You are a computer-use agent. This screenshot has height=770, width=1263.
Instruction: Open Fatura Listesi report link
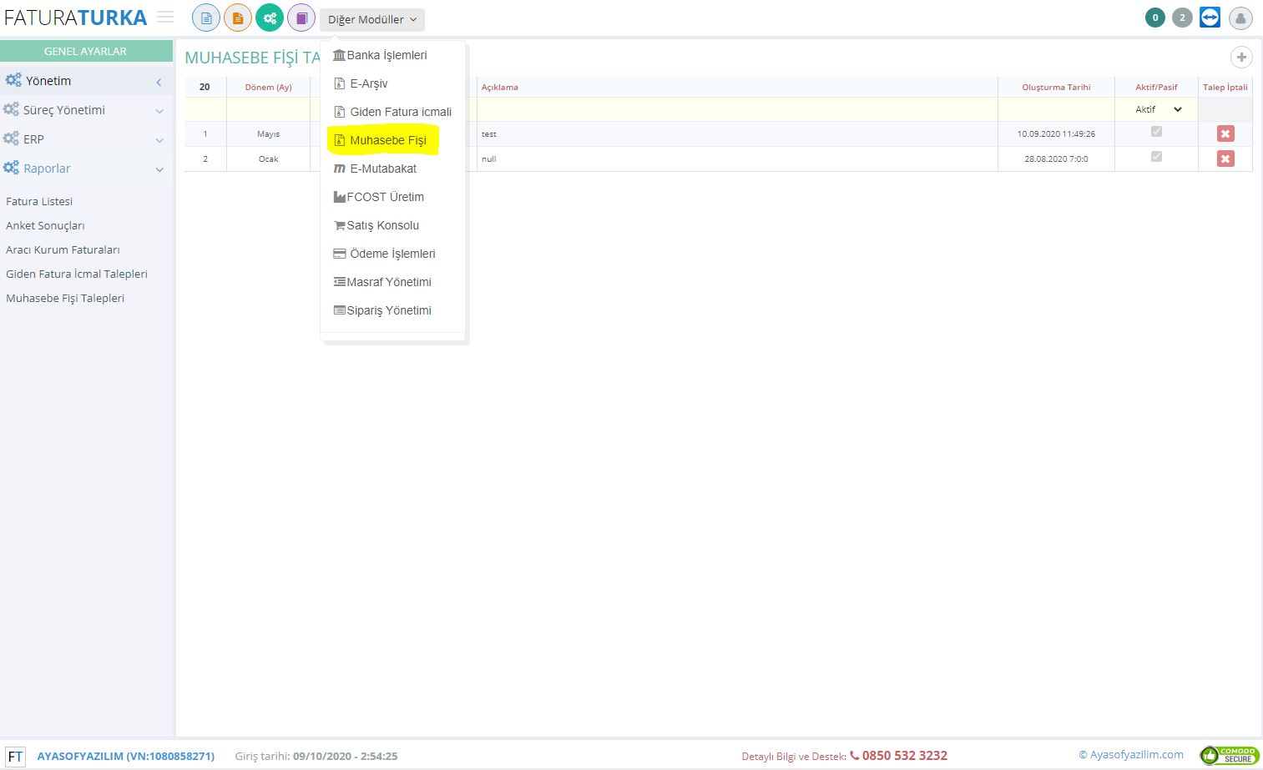pyautogui.click(x=39, y=201)
